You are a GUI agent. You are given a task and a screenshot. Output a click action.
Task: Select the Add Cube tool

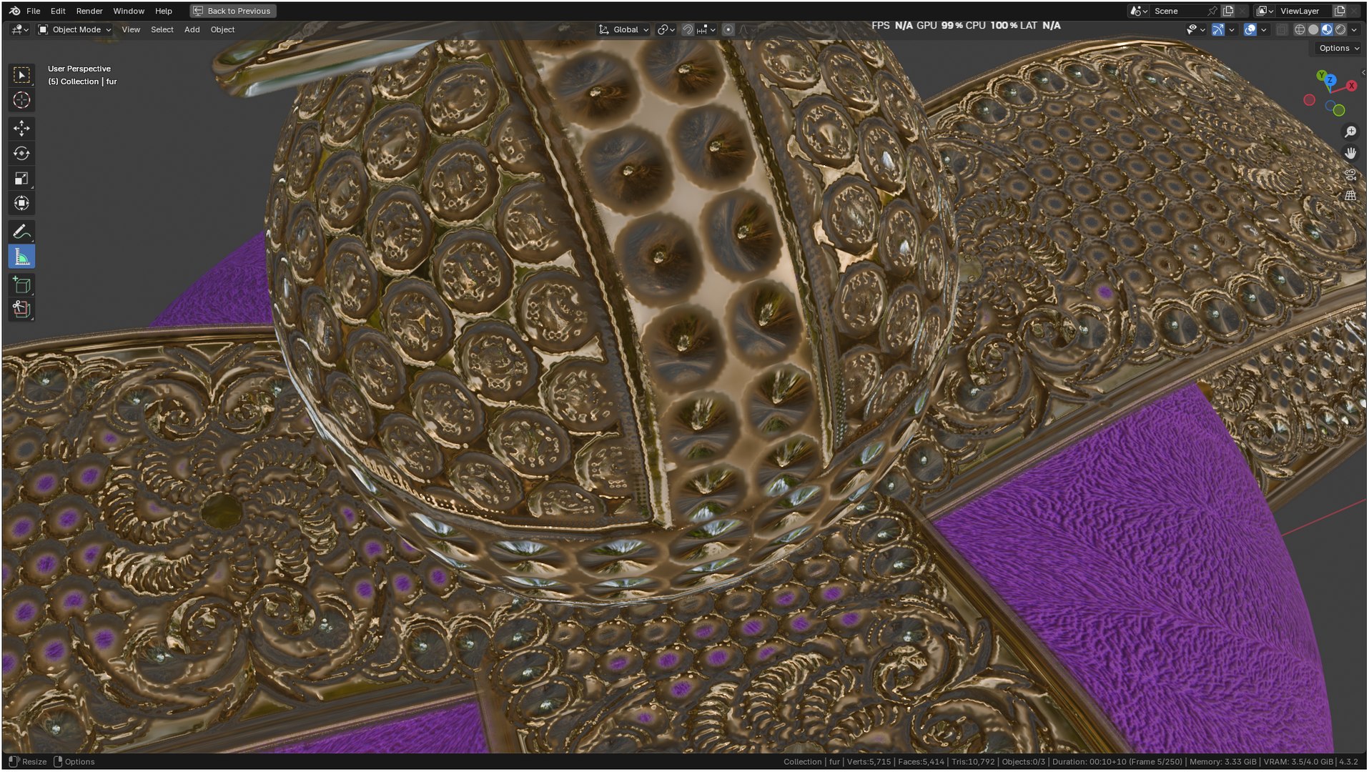pyautogui.click(x=21, y=284)
